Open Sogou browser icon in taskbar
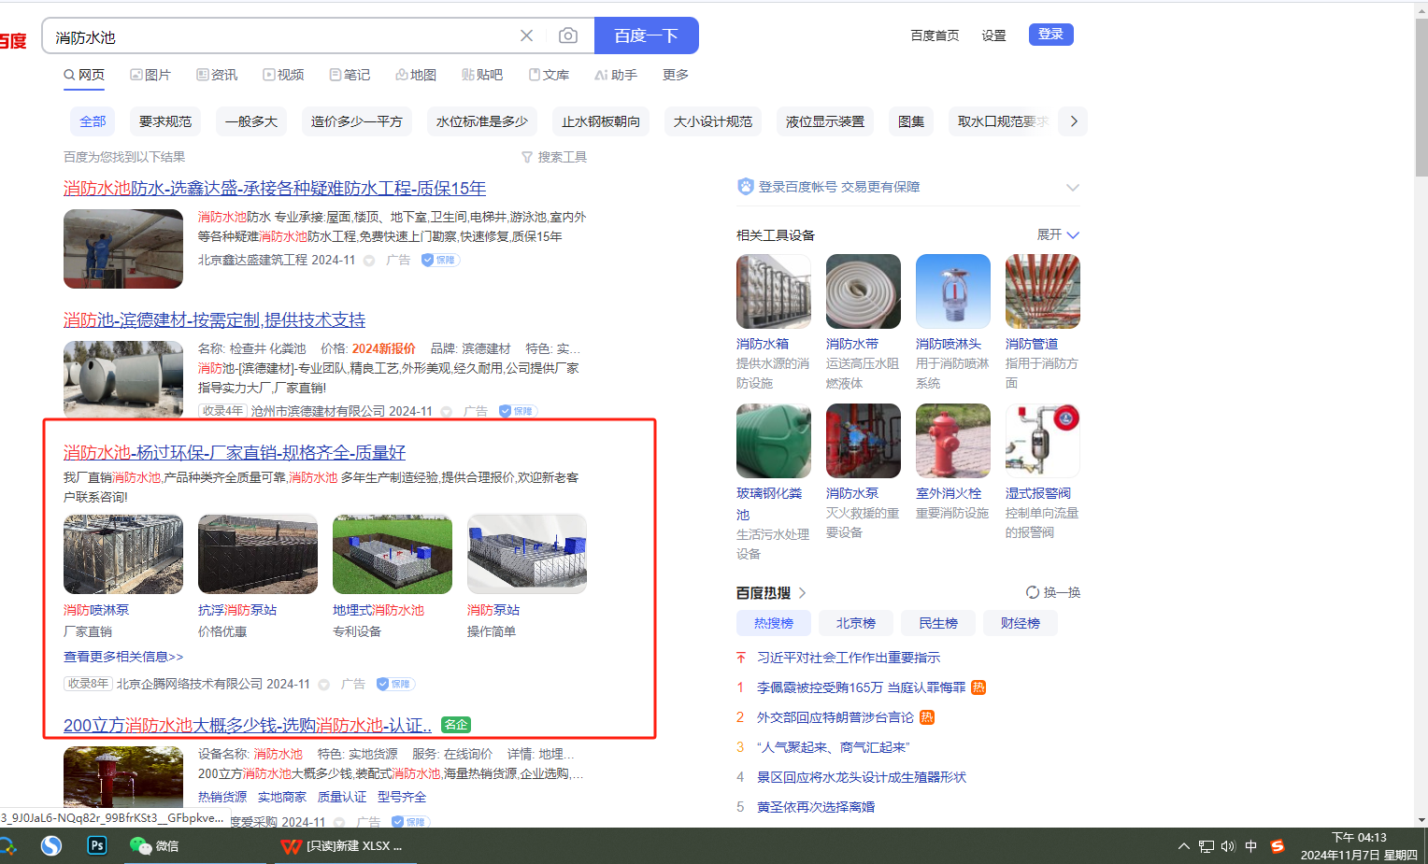1428x864 pixels. [x=51, y=845]
